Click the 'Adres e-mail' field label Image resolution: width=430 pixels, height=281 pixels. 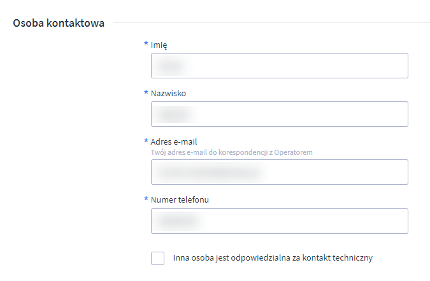click(174, 141)
